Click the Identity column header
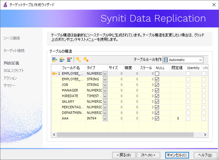Viewport: 219px width, 160px height. (193, 68)
